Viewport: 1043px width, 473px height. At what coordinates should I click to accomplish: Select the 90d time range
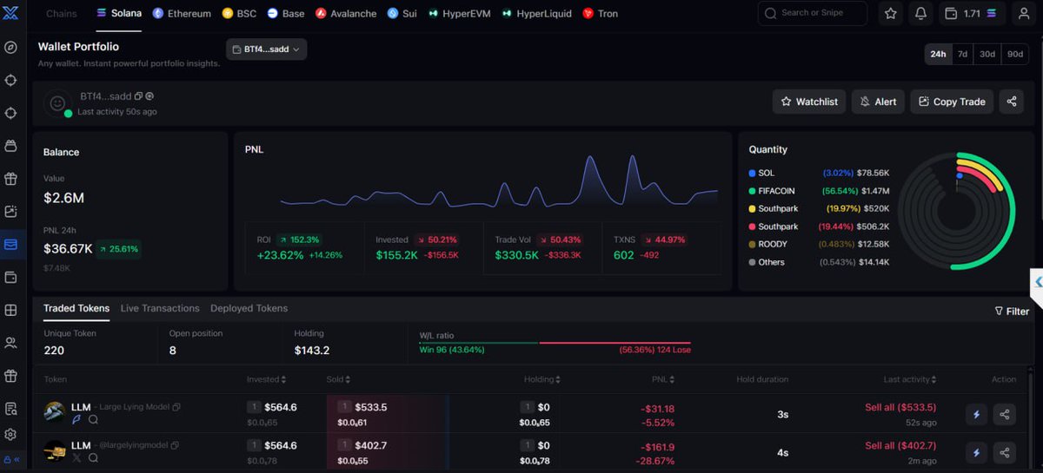point(1014,54)
